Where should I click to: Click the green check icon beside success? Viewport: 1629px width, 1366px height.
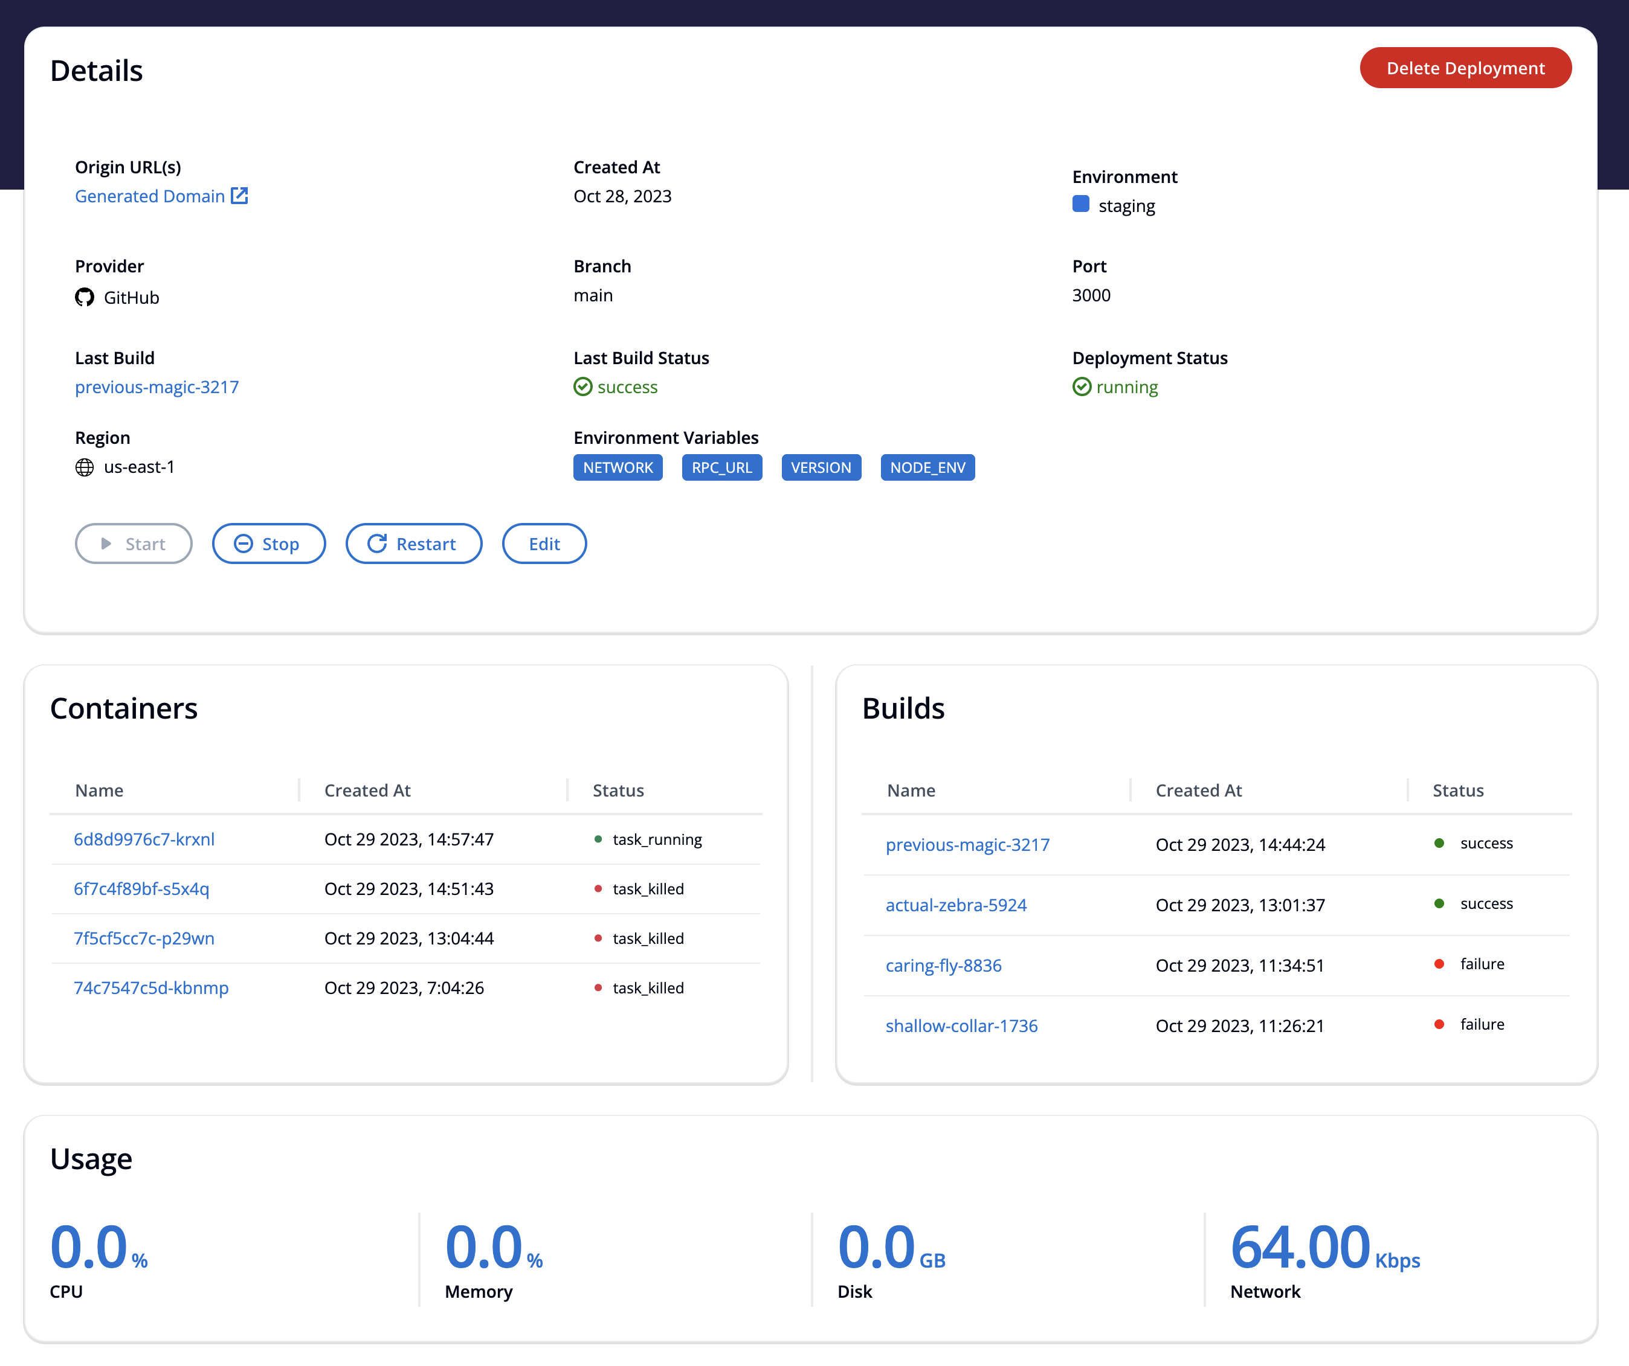coord(582,387)
